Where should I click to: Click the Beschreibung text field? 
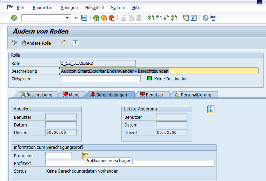point(159,71)
